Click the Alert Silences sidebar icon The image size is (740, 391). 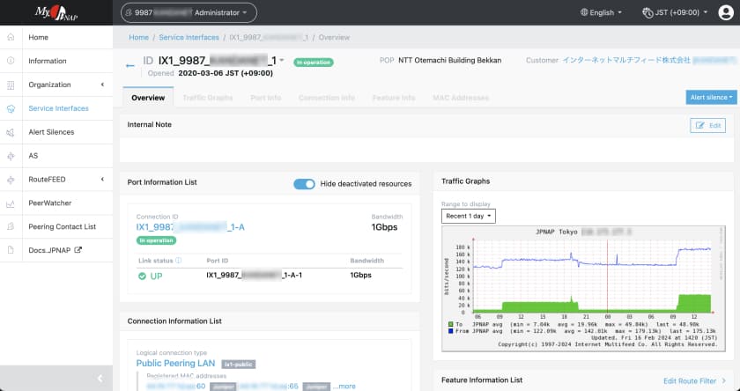pos(11,132)
